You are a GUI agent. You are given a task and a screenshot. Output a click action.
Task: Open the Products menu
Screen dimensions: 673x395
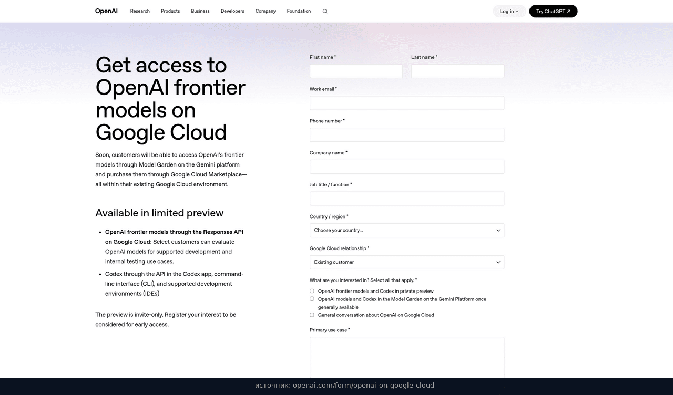(170, 11)
